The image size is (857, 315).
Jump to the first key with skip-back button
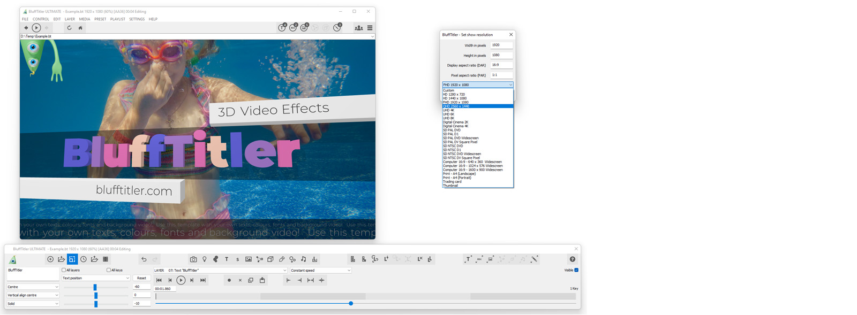[x=159, y=280]
